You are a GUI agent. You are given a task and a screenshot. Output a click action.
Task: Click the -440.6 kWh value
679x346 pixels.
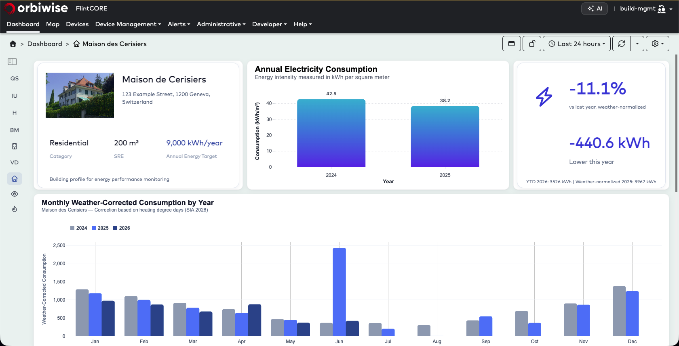pos(609,143)
